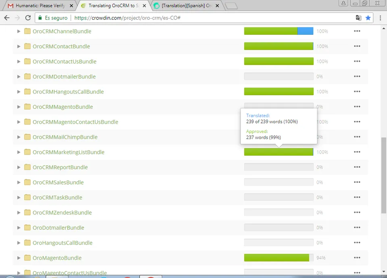Reload the current page
The height and width of the screenshot is (278, 387).
28,18
